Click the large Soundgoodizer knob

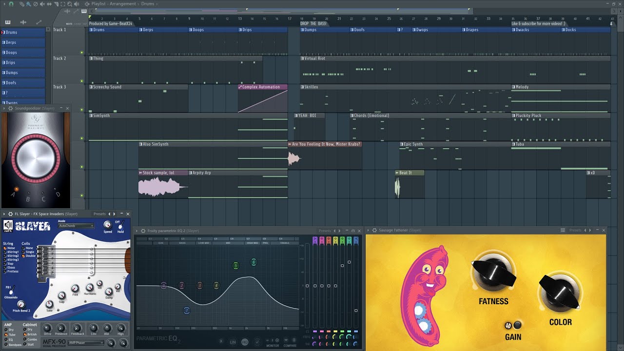click(36, 157)
